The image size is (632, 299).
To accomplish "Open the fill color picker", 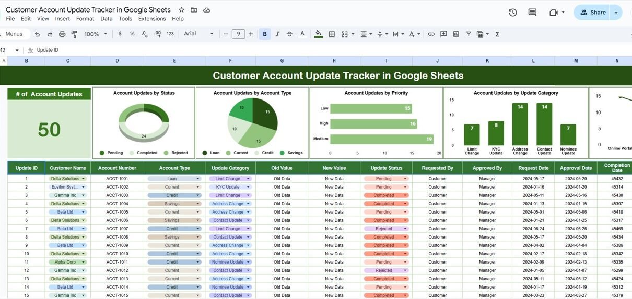I will point(318,34).
